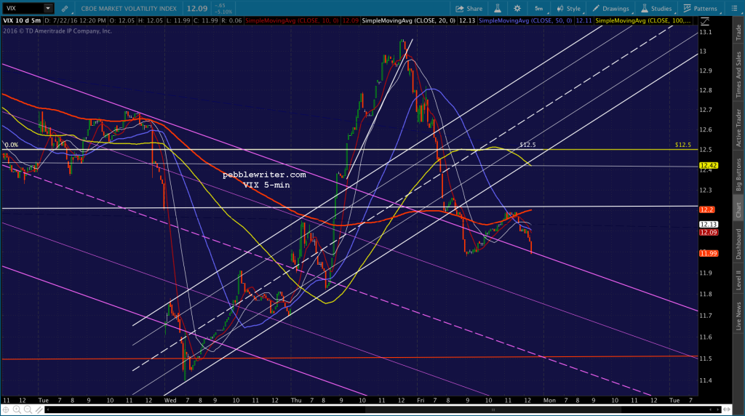Screen dimensions: 745x416
Task: Click the 'Fri' date label on time axis
Action: 421,400
